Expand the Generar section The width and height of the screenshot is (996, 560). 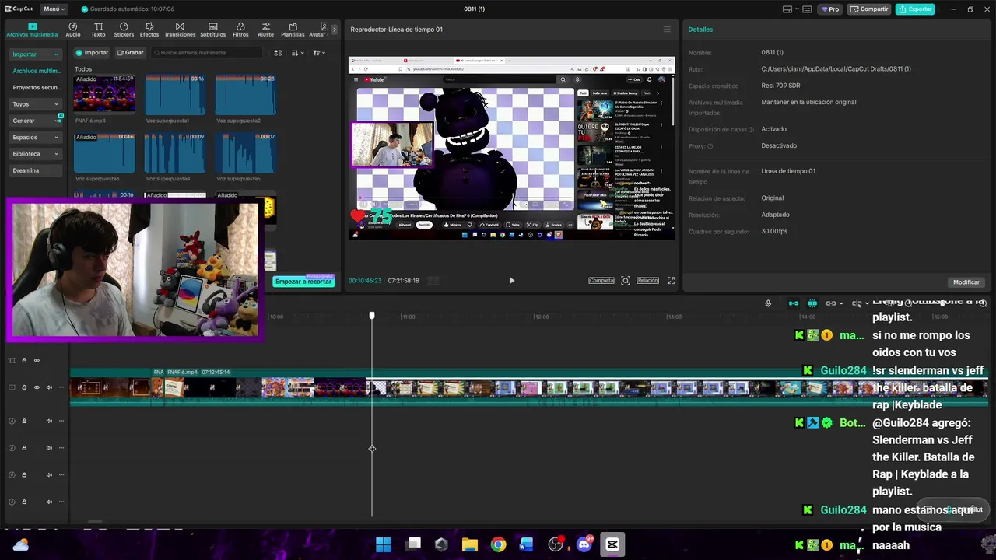(36, 121)
